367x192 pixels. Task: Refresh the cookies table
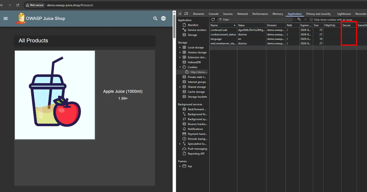(213, 20)
